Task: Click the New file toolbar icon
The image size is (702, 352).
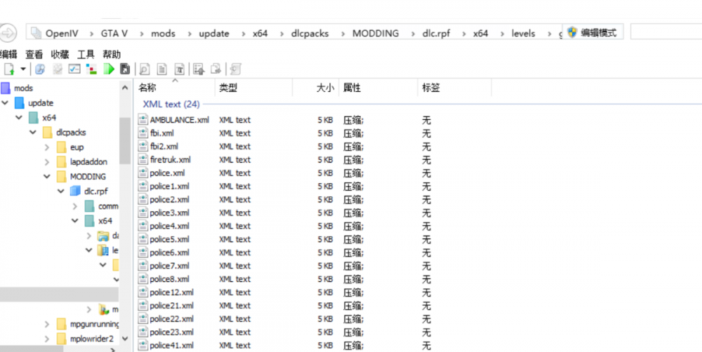Action: pos(8,69)
